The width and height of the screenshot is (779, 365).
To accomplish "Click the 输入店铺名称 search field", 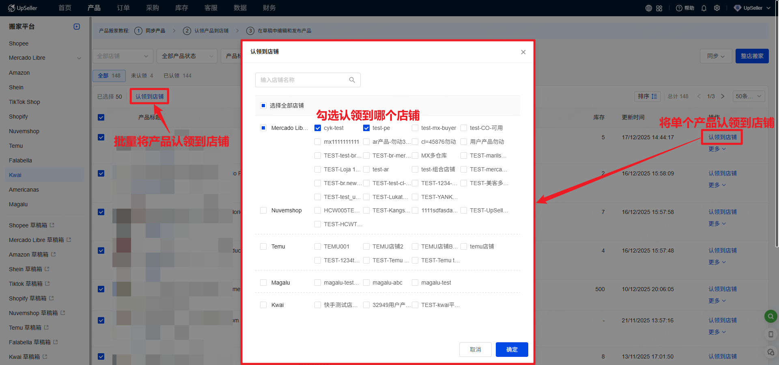I will click(302, 80).
